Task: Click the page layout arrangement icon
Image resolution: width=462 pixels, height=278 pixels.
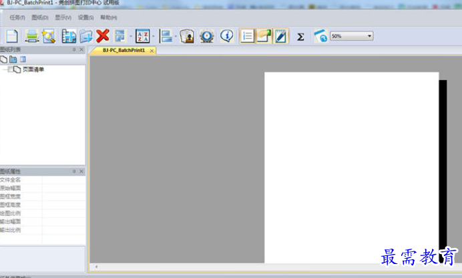Action: [120, 36]
